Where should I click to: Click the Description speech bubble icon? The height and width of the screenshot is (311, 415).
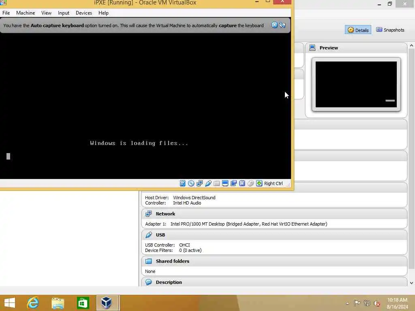tap(149, 282)
